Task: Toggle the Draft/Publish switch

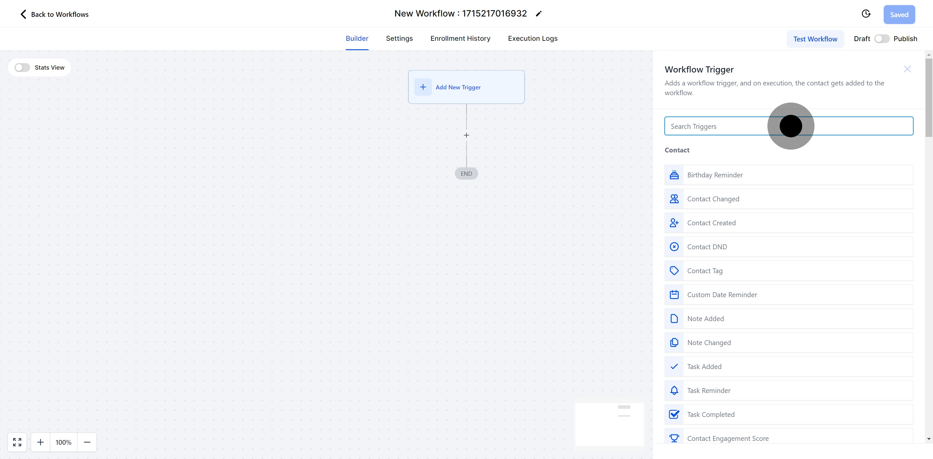Action: [x=881, y=39]
